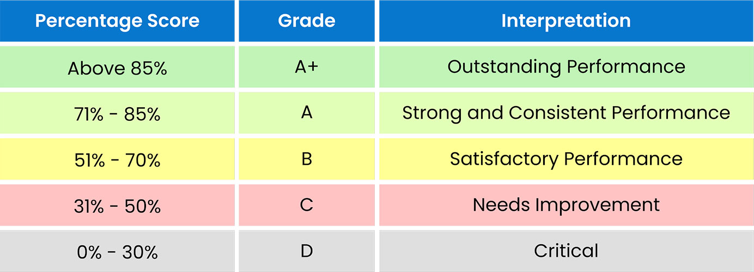Select the 71% - 85% score cell

(x=117, y=114)
